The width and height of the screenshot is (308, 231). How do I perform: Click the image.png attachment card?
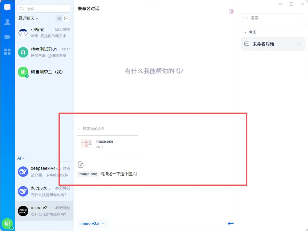click(107, 144)
